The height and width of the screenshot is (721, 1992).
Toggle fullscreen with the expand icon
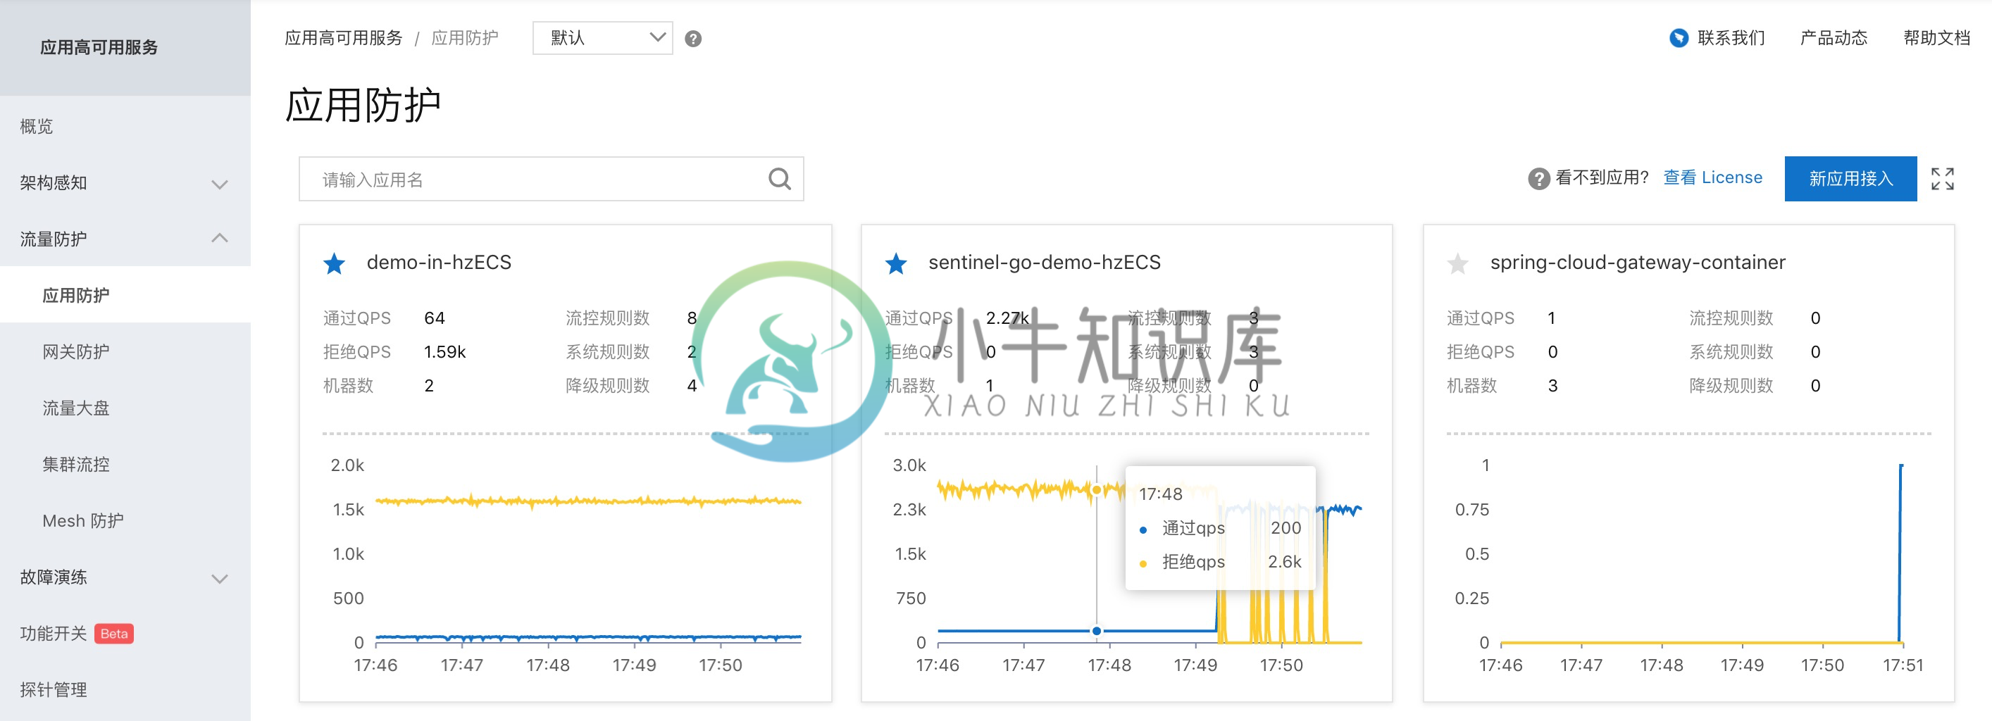pyautogui.click(x=1942, y=179)
